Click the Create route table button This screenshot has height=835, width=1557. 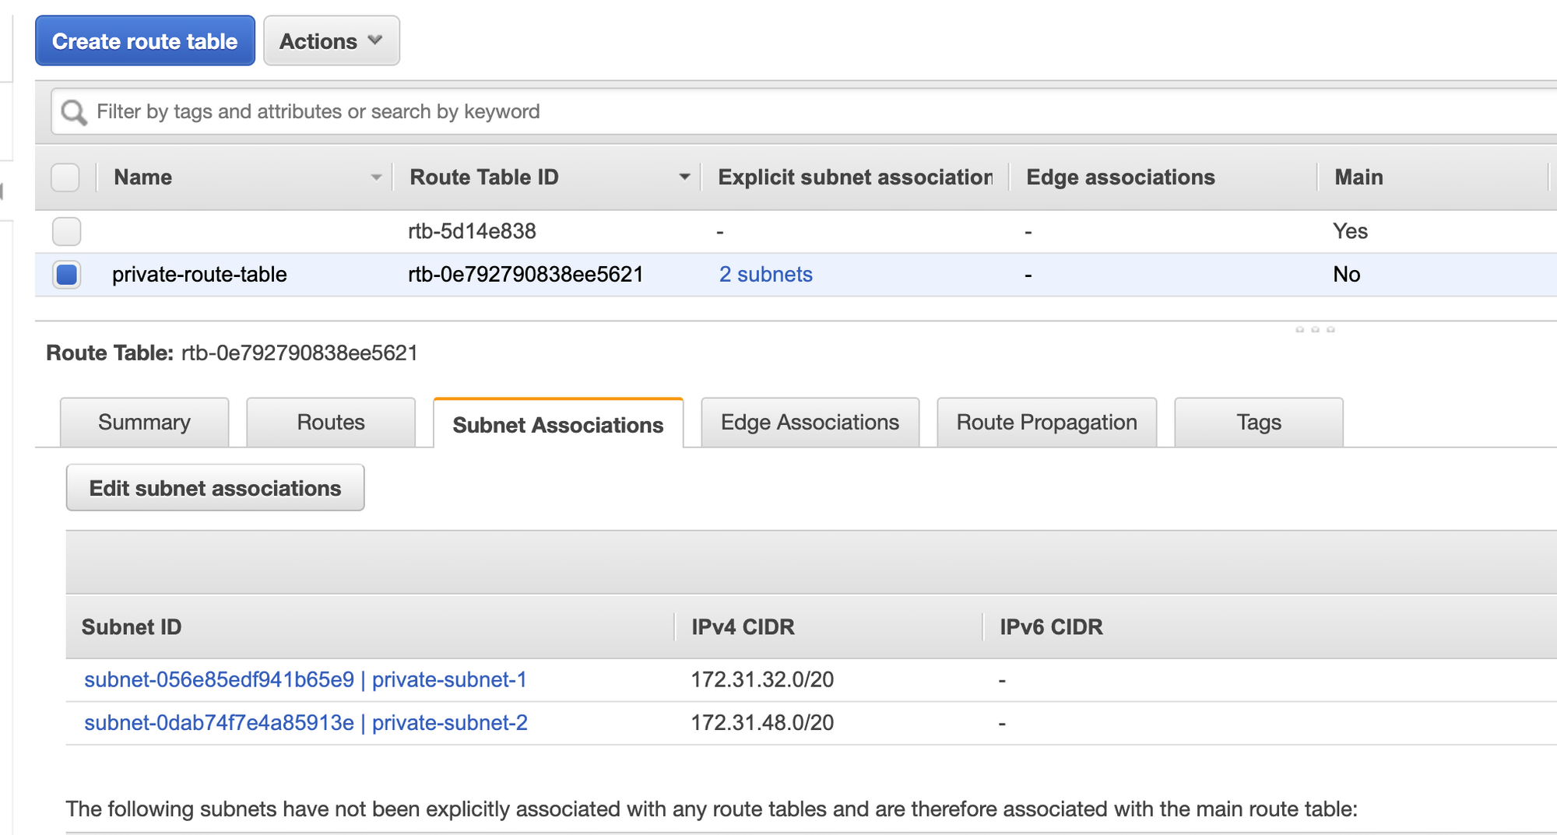point(145,41)
